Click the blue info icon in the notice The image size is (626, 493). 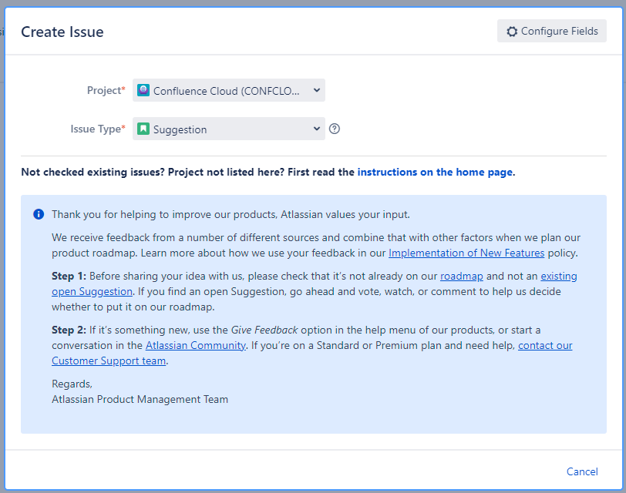[39, 214]
